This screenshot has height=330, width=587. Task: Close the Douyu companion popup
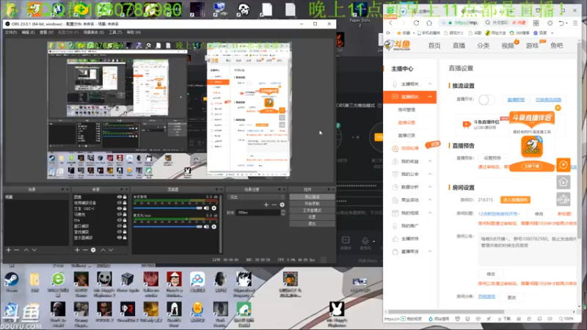point(558,108)
